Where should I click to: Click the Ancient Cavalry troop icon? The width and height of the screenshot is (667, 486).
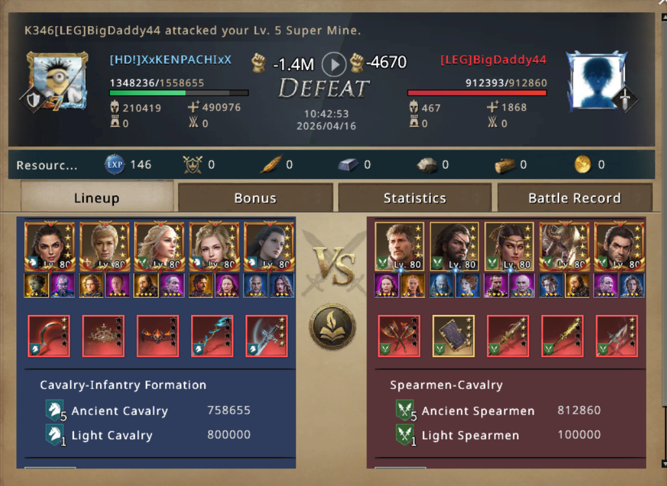tap(55, 411)
